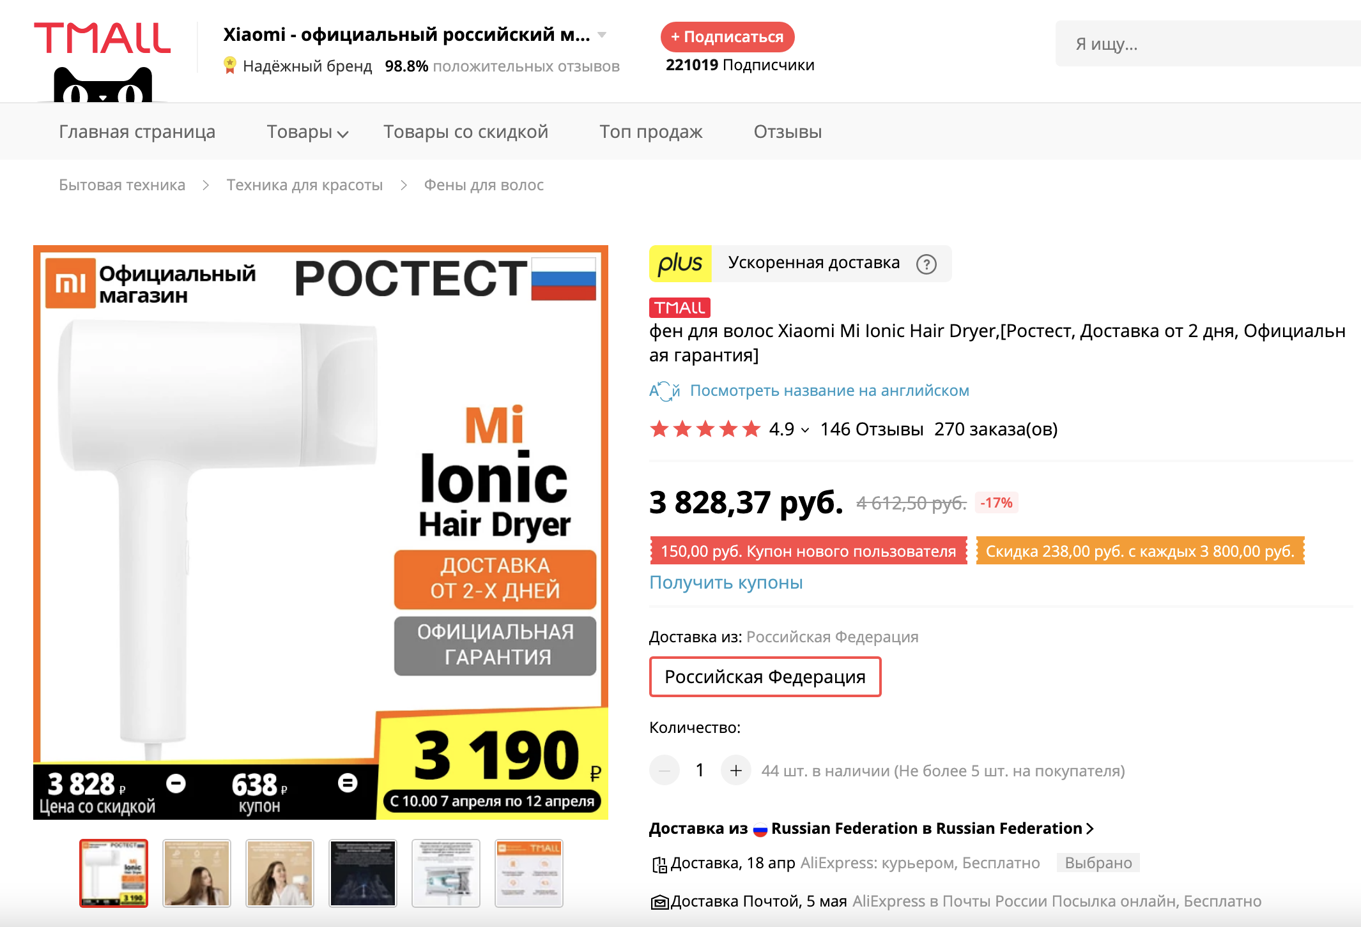
Task: Increase quantity with the plus button
Action: point(735,771)
